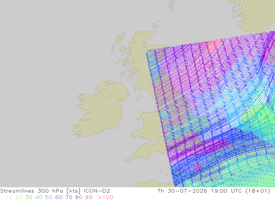Click the yellow '10' legend value
Viewport: 275px width, 201px height.
click(9, 197)
